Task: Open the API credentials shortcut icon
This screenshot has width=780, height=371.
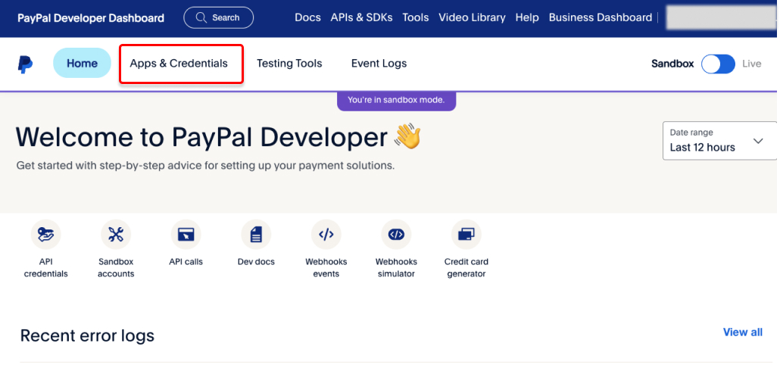Action: coord(45,234)
